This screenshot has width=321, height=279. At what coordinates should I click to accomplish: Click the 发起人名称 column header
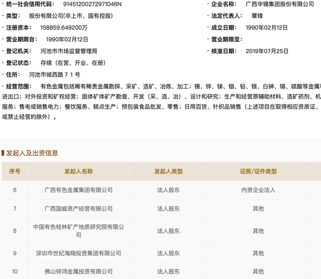click(79, 171)
